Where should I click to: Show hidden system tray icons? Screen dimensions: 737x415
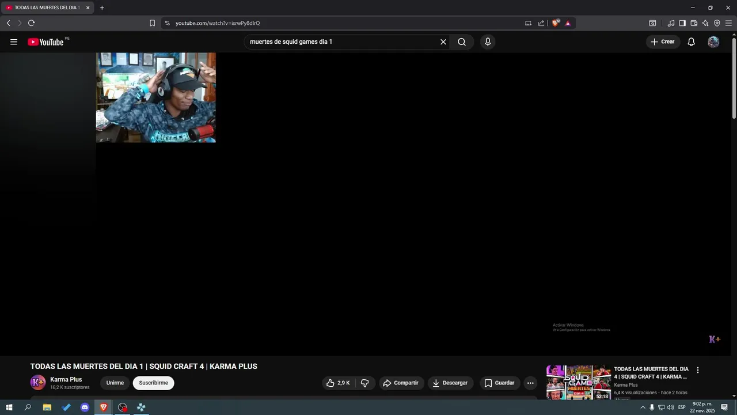coord(643,408)
